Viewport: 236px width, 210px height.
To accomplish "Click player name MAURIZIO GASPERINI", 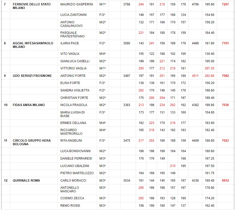I will pos(77,4).
